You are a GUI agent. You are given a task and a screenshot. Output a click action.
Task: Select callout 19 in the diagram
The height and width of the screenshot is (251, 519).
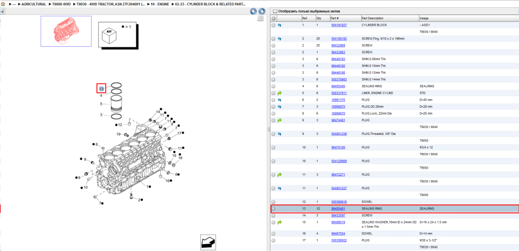(118, 134)
